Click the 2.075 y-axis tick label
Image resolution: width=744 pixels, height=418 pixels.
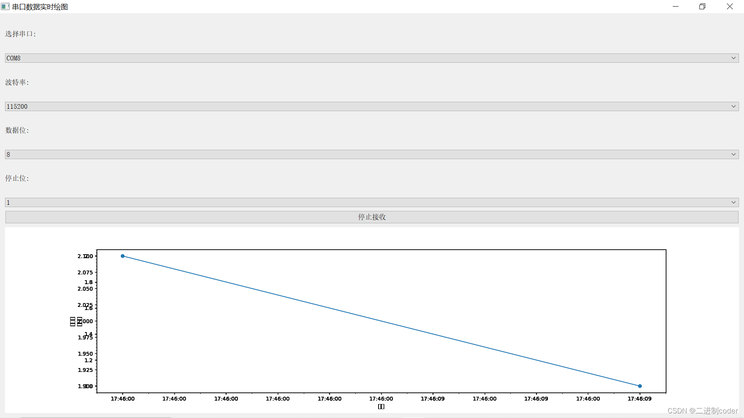point(85,272)
